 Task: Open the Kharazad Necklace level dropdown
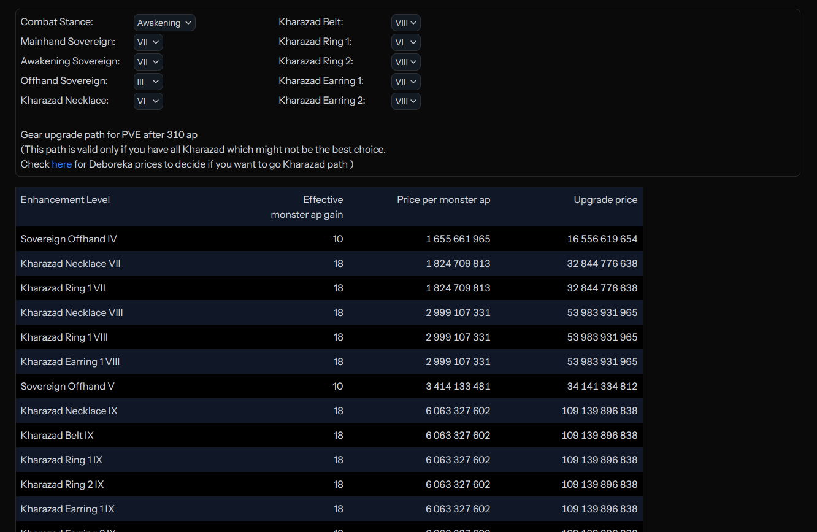pyautogui.click(x=148, y=101)
